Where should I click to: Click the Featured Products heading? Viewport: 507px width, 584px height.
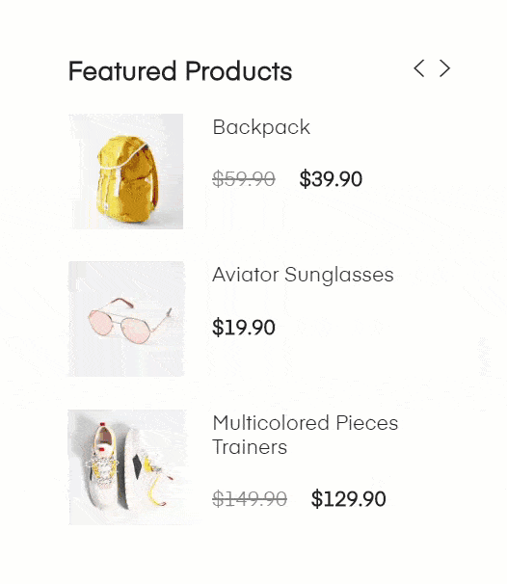[180, 70]
